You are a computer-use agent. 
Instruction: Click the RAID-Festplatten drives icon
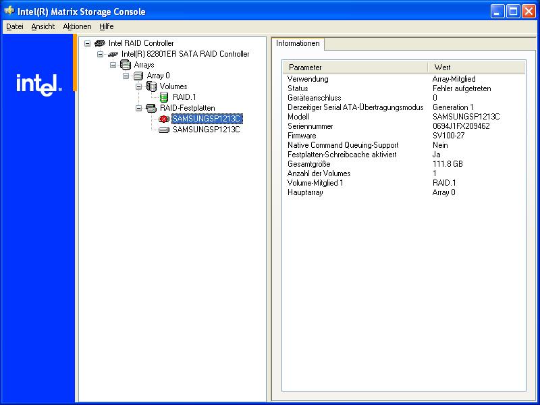click(x=151, y=108)
